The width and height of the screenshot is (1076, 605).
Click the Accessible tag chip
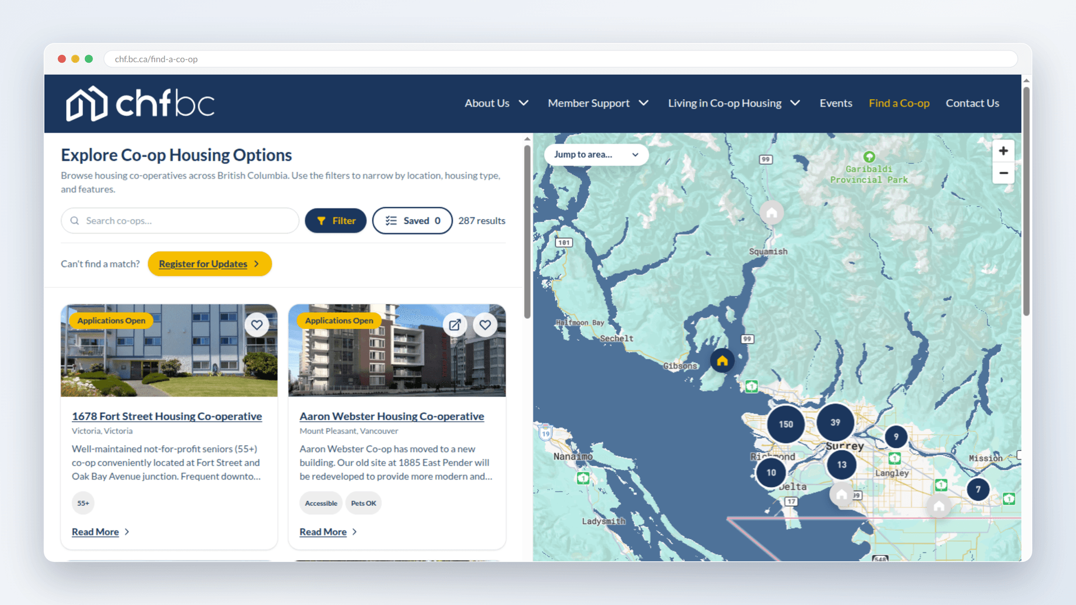pyautogui.click(x=321, y=503)
